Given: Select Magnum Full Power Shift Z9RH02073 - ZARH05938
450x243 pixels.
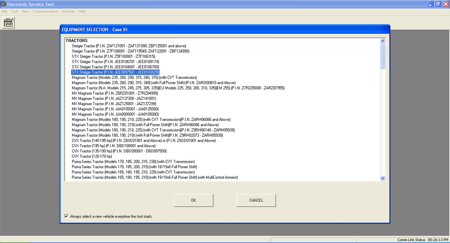Looking at the screenshot, I should (x=147, y=135).
